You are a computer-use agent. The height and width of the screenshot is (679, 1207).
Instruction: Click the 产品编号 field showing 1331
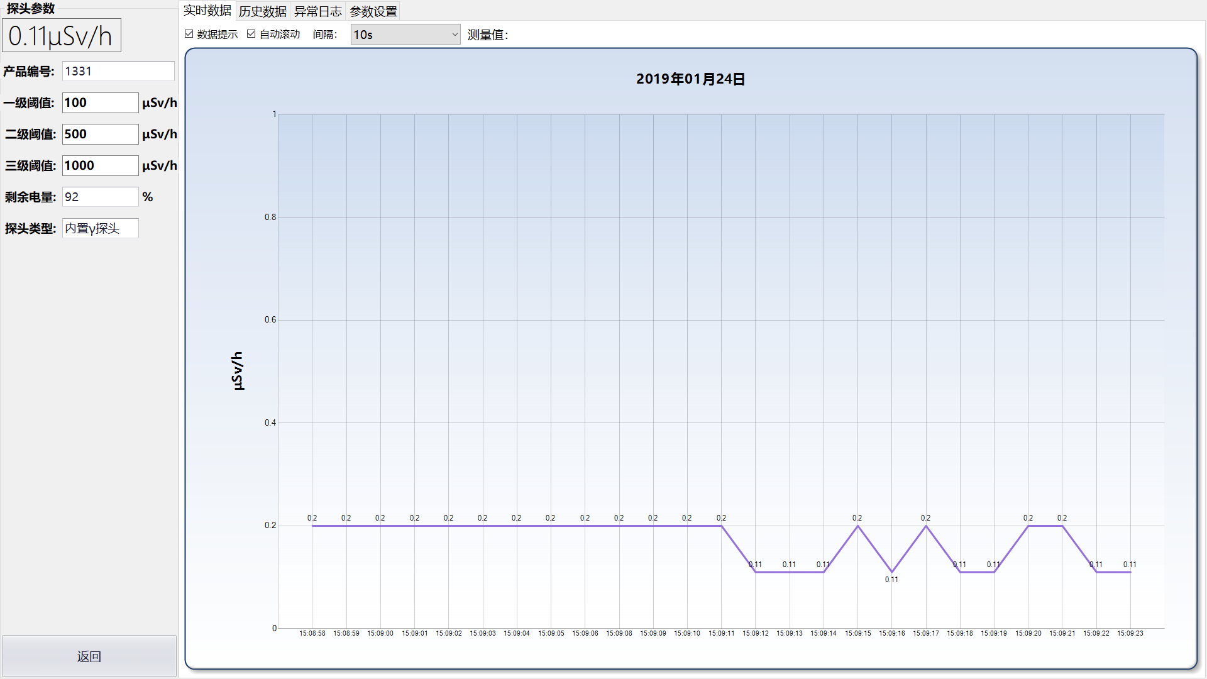(x=118, y=71)
